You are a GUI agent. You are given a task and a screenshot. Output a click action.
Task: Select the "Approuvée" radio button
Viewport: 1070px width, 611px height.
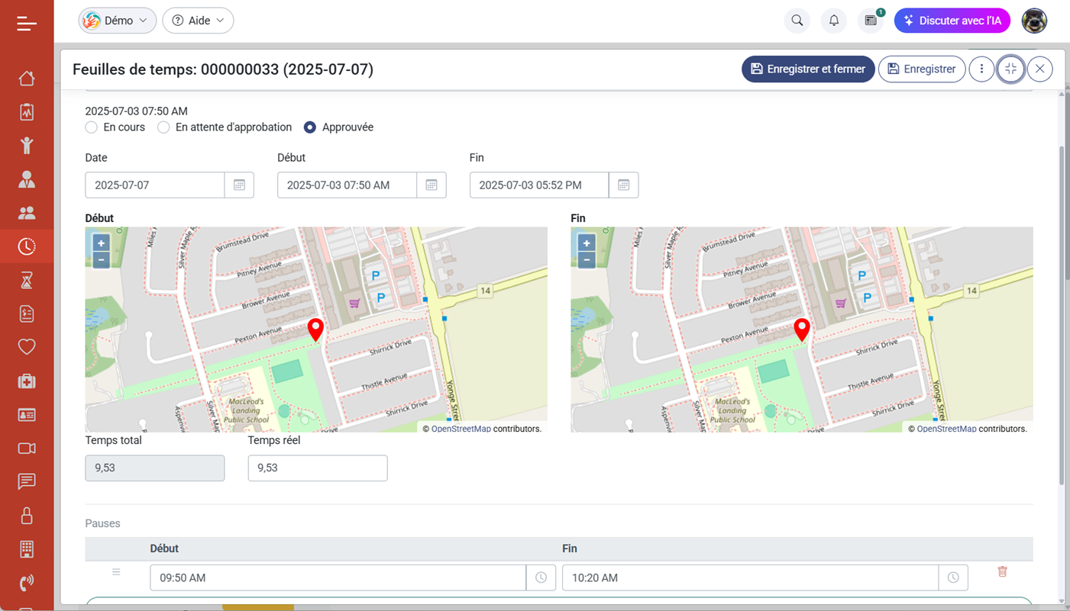310,127
